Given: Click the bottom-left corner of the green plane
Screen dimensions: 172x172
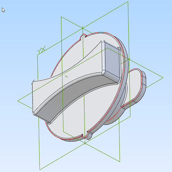Looking at the screenshot, I should click(x=40, y=170).
